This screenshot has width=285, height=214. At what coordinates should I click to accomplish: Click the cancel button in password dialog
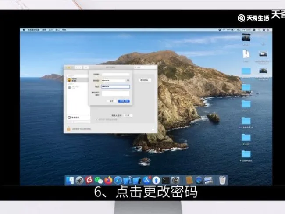(x=111, y=101)
